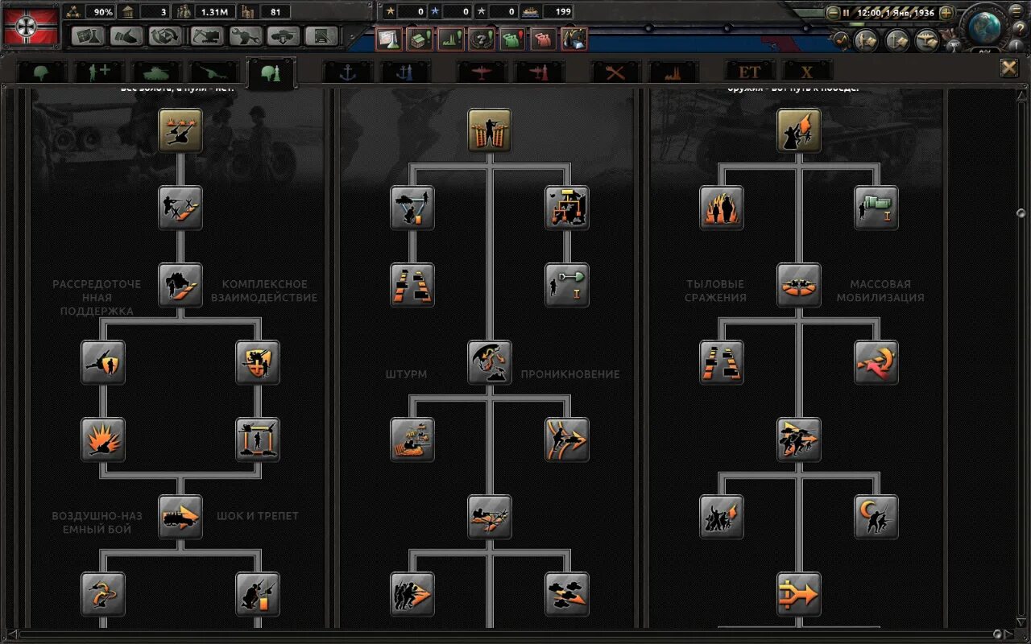Select burning figures doctrine in right column
Image resolution: width=1031 pixels, height=644 pixels.
tap(722, 208)
